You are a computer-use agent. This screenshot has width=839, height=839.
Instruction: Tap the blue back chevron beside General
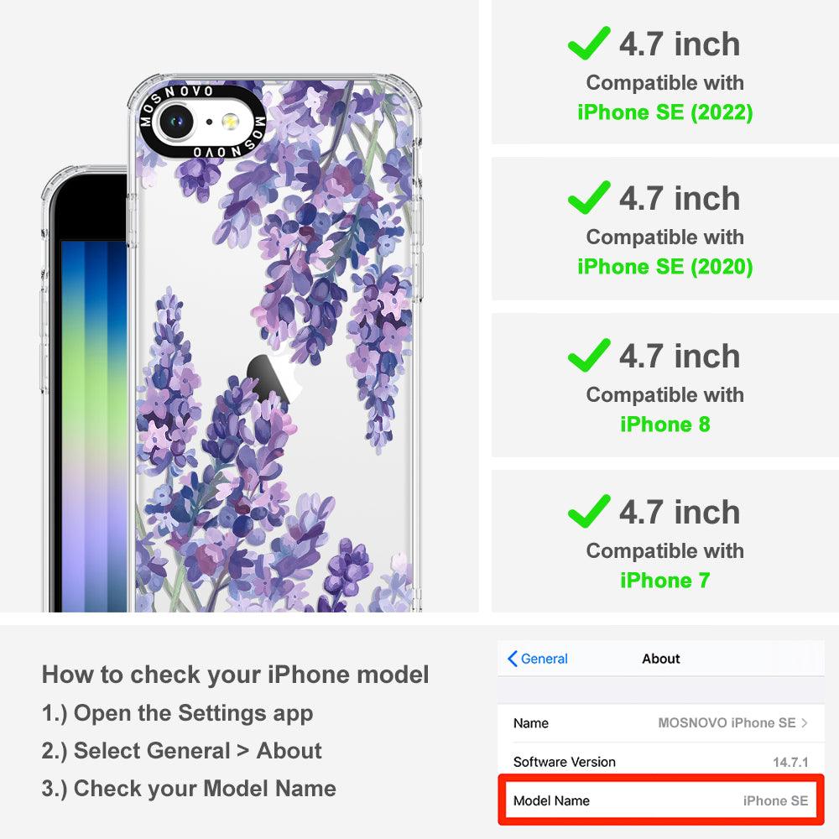tap(512, 659)
